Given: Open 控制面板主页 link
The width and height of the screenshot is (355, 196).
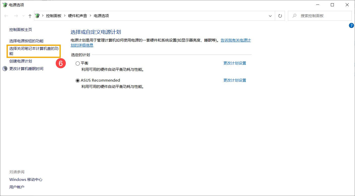Looking at the screenshot, I should (x=21, y=29).
